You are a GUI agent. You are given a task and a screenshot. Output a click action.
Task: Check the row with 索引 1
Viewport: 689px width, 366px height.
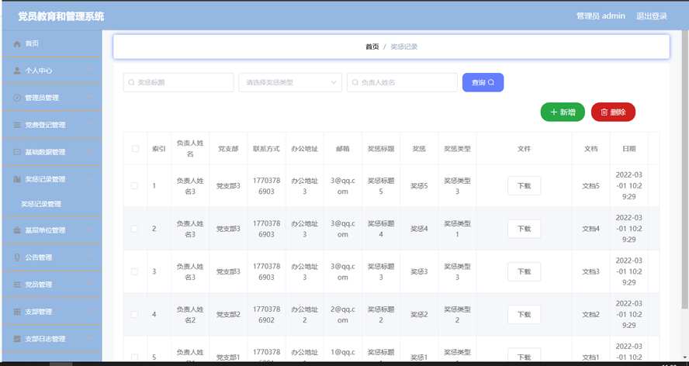(134, 186)
